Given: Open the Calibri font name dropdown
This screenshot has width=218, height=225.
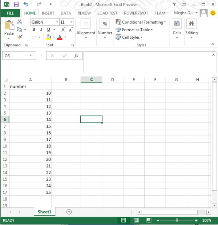Looking at the screenshot, I should (x=57, y=22).
